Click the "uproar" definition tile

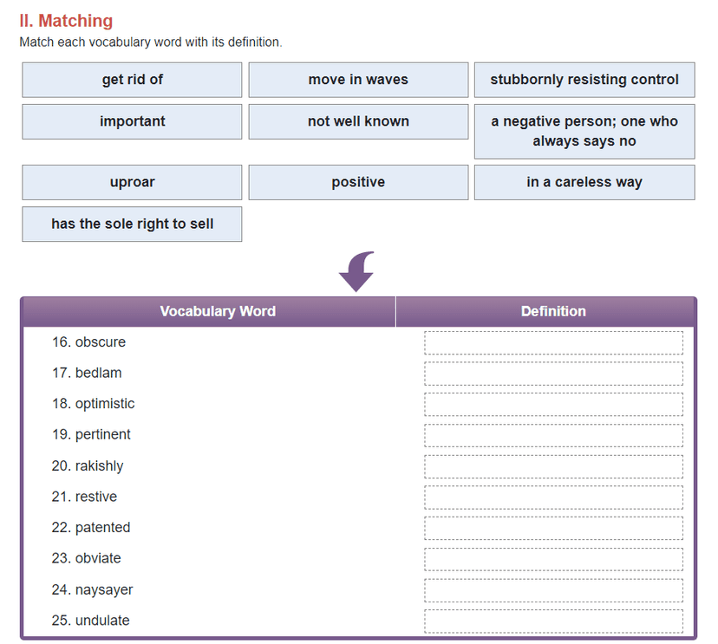pos(132,182)
